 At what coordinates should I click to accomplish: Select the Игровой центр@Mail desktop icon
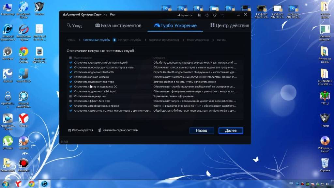pyautogui.click(x=23, y=99)
